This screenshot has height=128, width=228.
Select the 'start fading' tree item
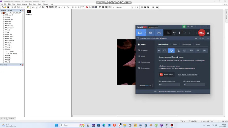click(13, 53)
